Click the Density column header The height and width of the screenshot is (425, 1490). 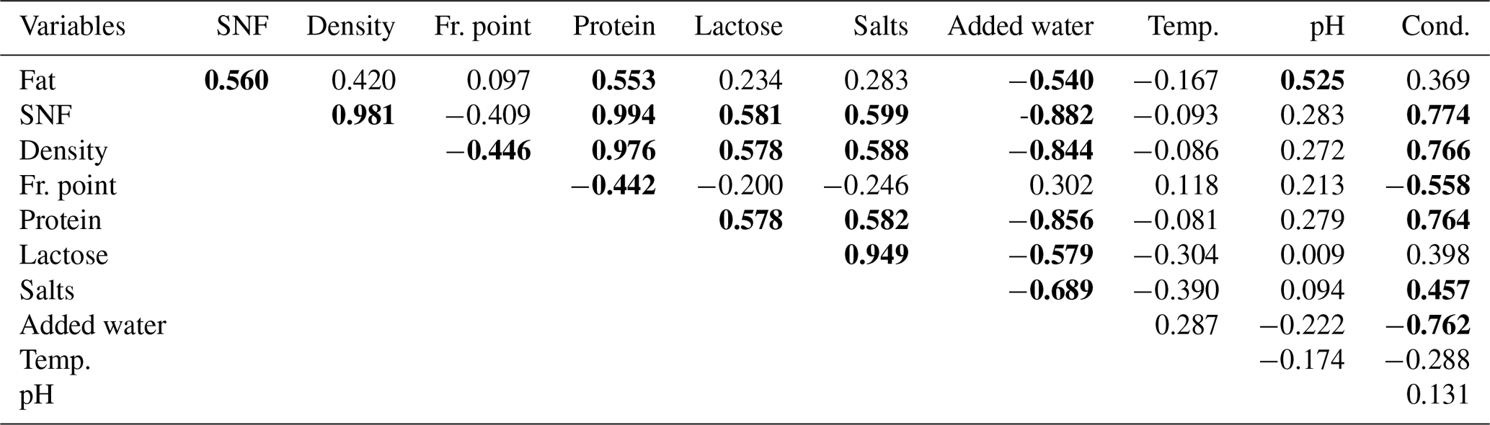pyautogui.click(x=350, y=27)
